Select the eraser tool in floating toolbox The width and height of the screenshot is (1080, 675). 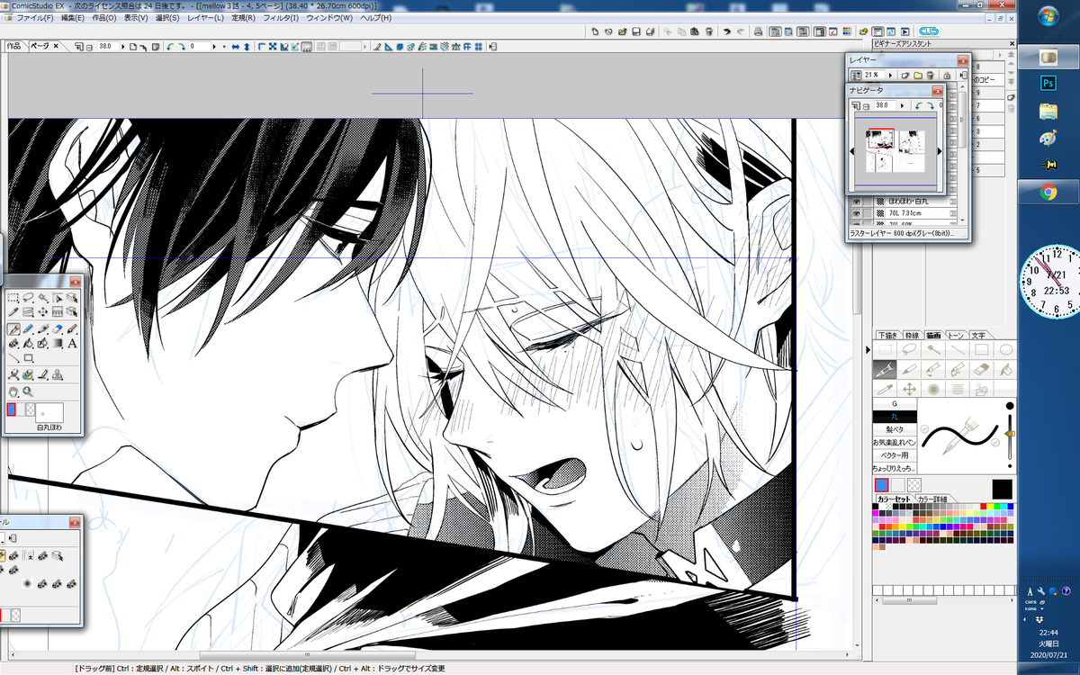coord(58,329)
